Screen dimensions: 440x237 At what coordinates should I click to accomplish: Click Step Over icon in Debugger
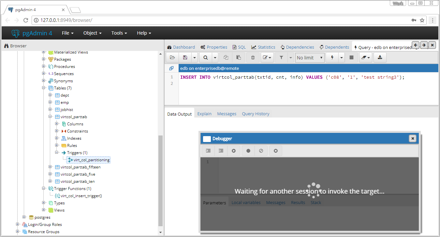(221, 151)
